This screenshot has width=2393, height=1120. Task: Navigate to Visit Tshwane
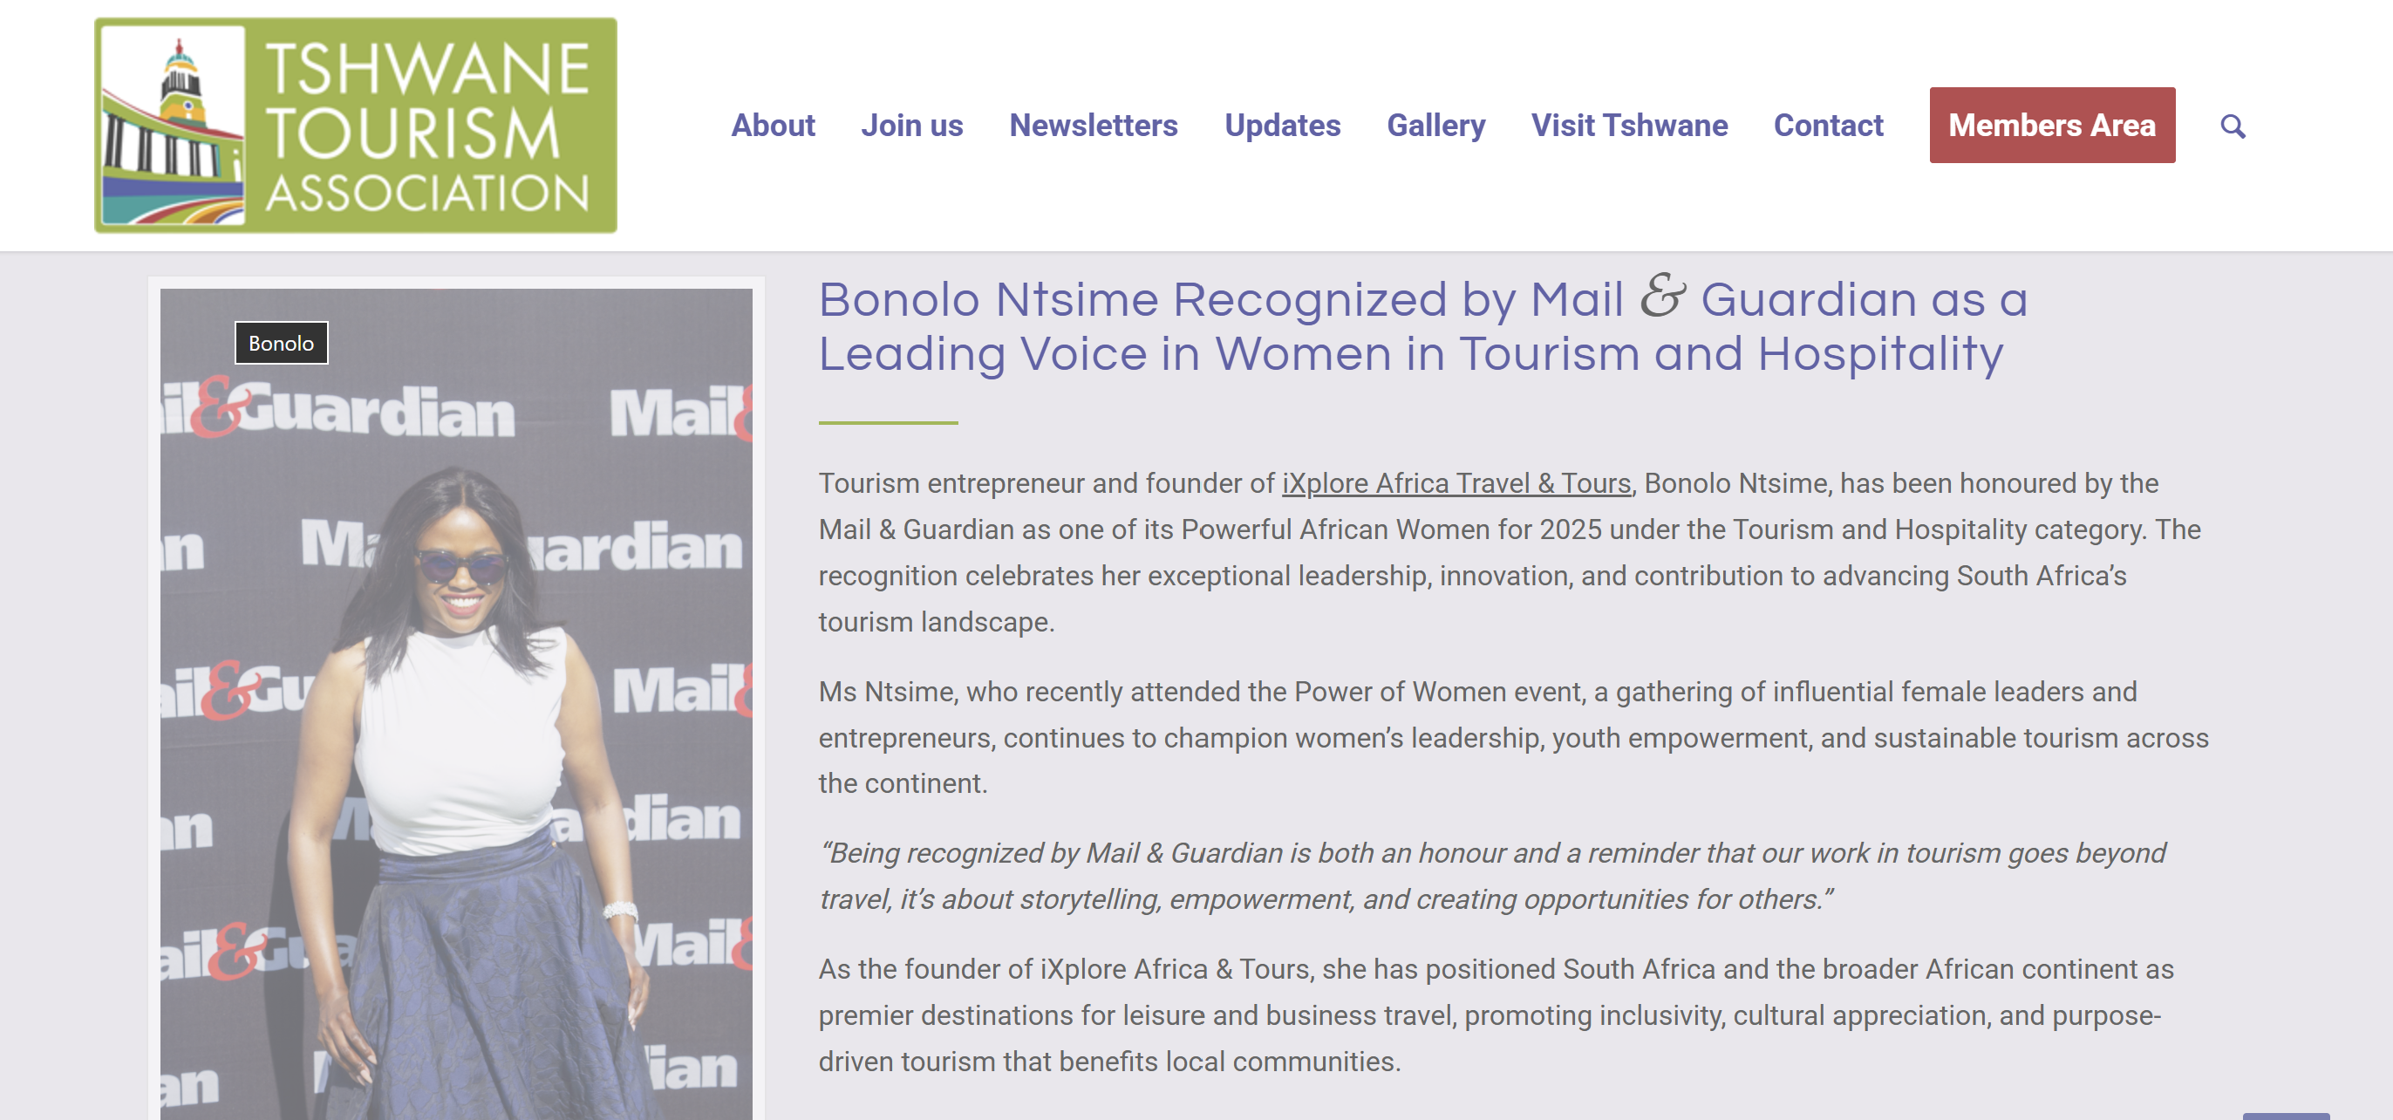(x=1629, y=126)
